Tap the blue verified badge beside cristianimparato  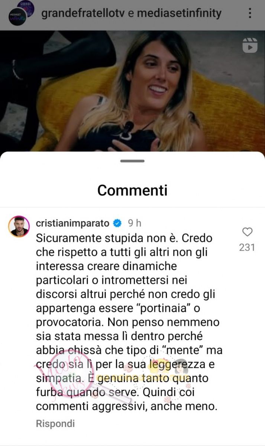coord(117,223)
